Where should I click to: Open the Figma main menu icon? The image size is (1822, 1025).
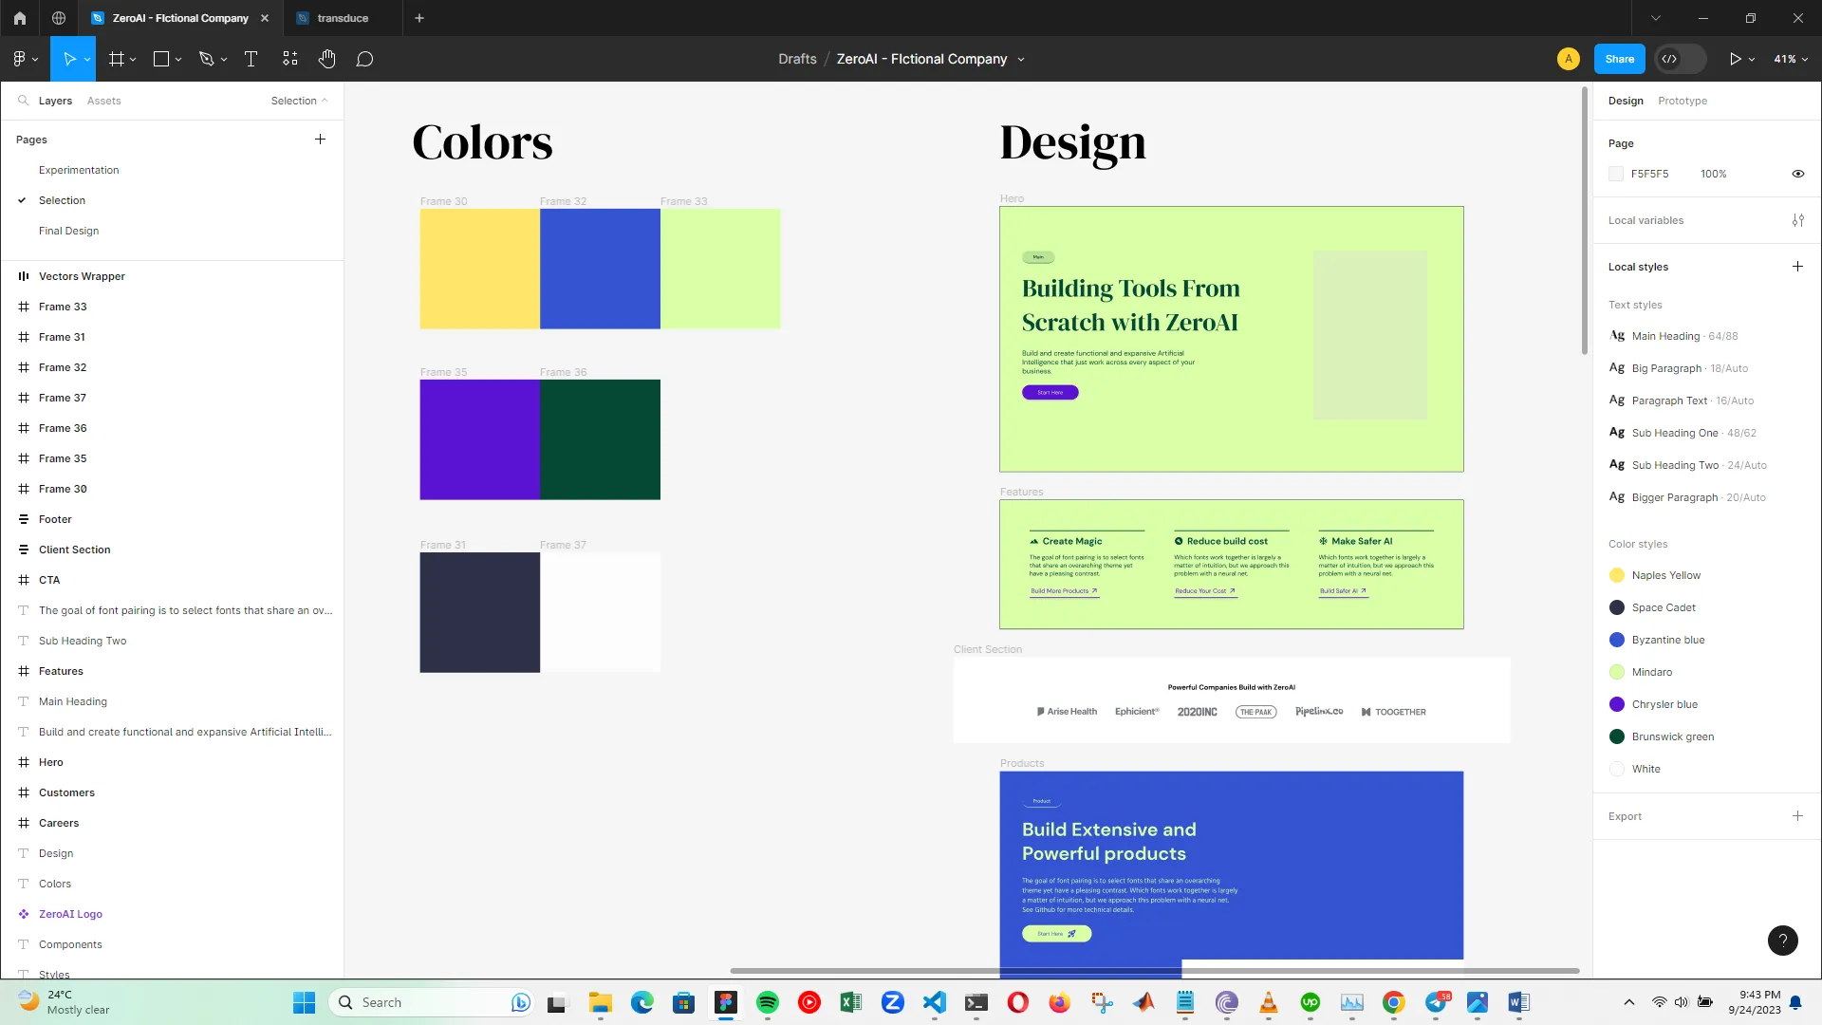20,59
